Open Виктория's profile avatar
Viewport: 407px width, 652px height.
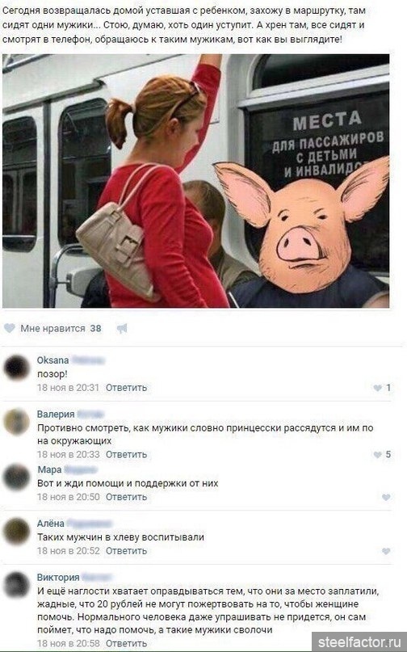(17, 585)
